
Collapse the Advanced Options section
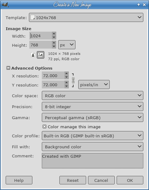[8, 68]
